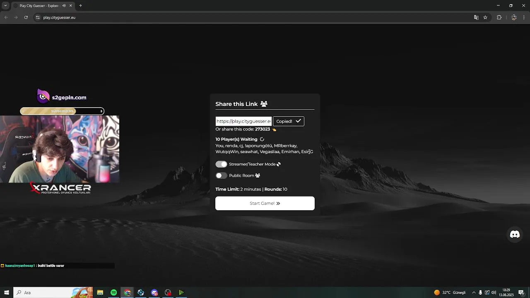This screenshot has width=530, height=298.
Task: Click the Time Limit 2 minutes value
Action: (251, 189)
